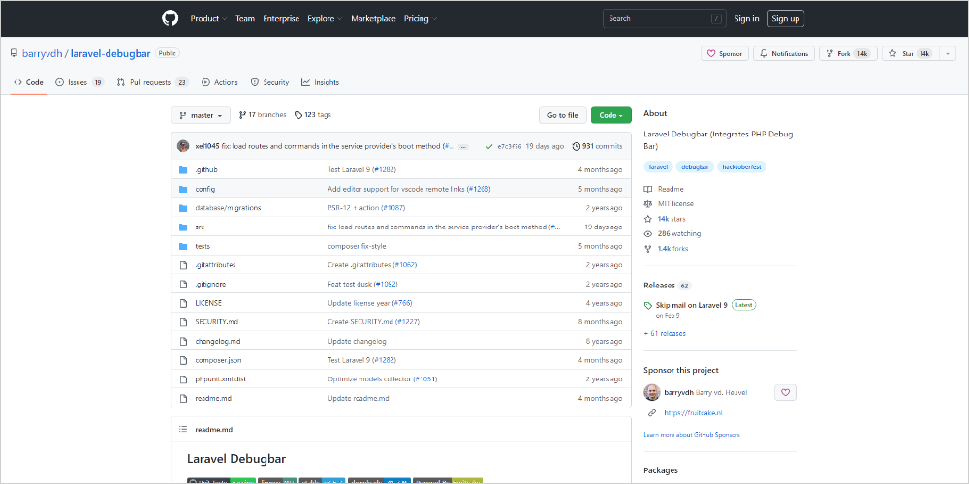Click the 931 commits link

coord(598,147)
